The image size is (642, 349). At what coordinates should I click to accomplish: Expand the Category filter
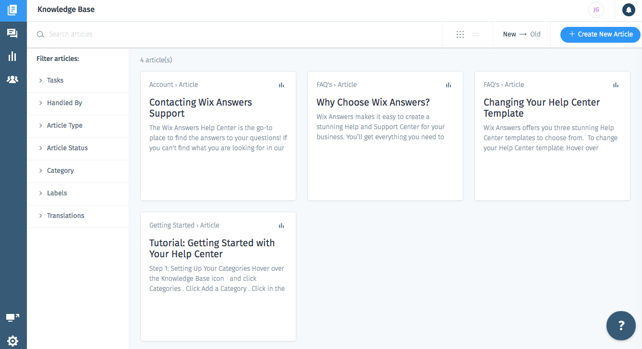[78, 170]
